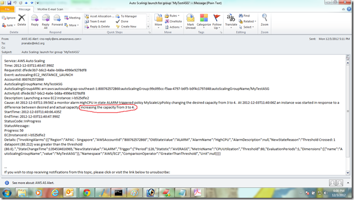The image size is (354, 200).
Task: Click text 'AutoScalingGroupName: MyTestASG'
Action: click(x=33, y=84)
